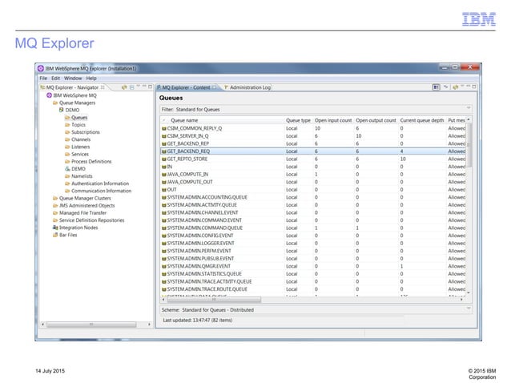The width and height of the screenshot is (511, 383).
Task: Expand the Scheme Standard for Queues dropdown
Action: pos(469,308)
